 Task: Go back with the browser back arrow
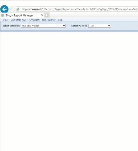coord(4,9)
